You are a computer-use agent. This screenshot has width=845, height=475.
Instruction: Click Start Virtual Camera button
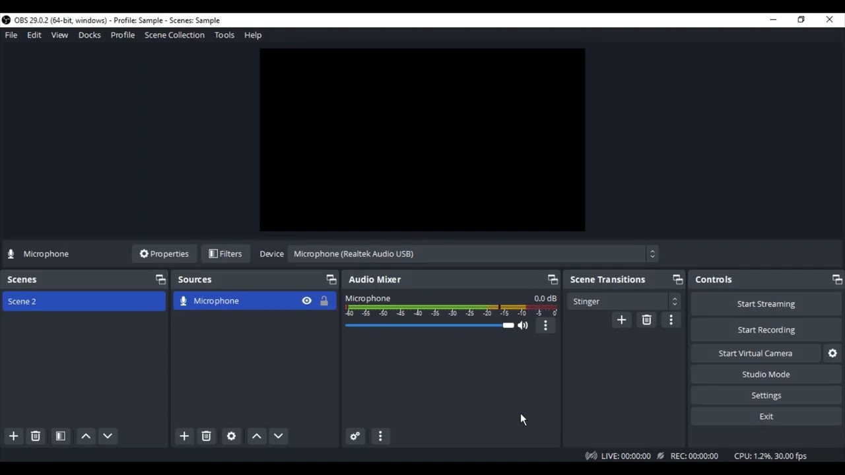pyautogui.click(x=755, y=354)
